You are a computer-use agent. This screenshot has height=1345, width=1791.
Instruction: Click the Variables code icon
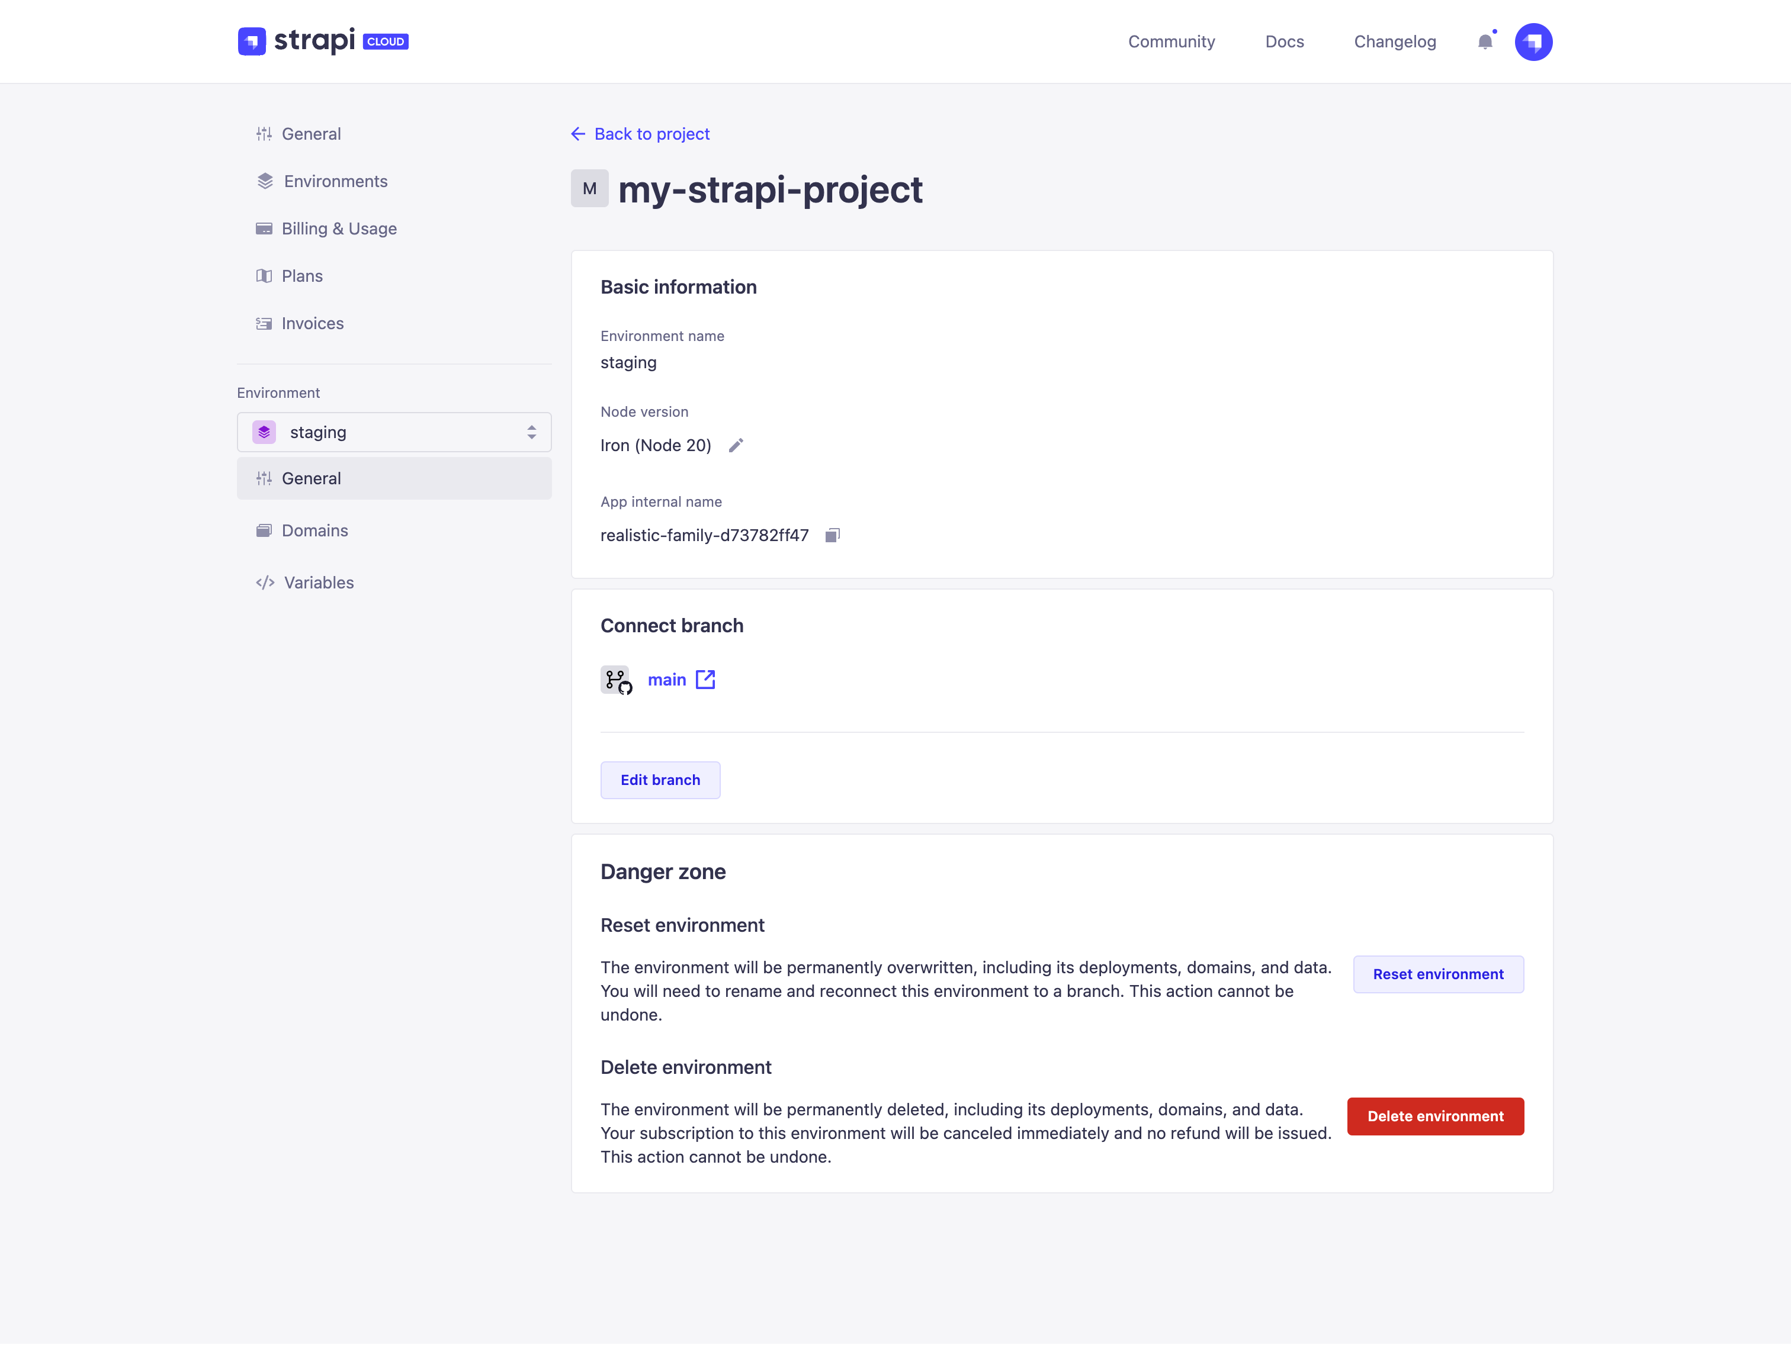[x=265, y=582]
